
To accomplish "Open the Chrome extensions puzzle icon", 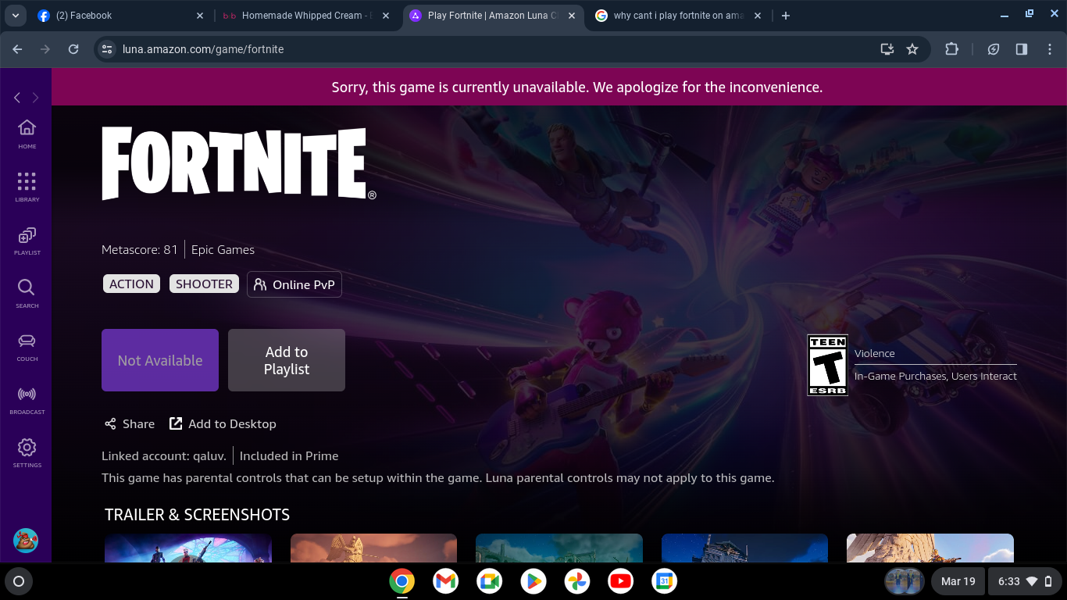I will coord(951,49).
